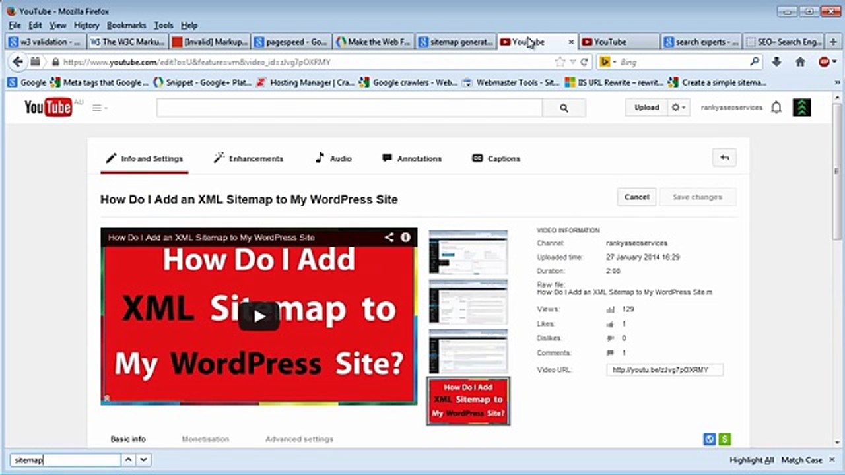Screen dimensions: 845x475
Task: Select the Basic info tab
Action: click(128, 439)
